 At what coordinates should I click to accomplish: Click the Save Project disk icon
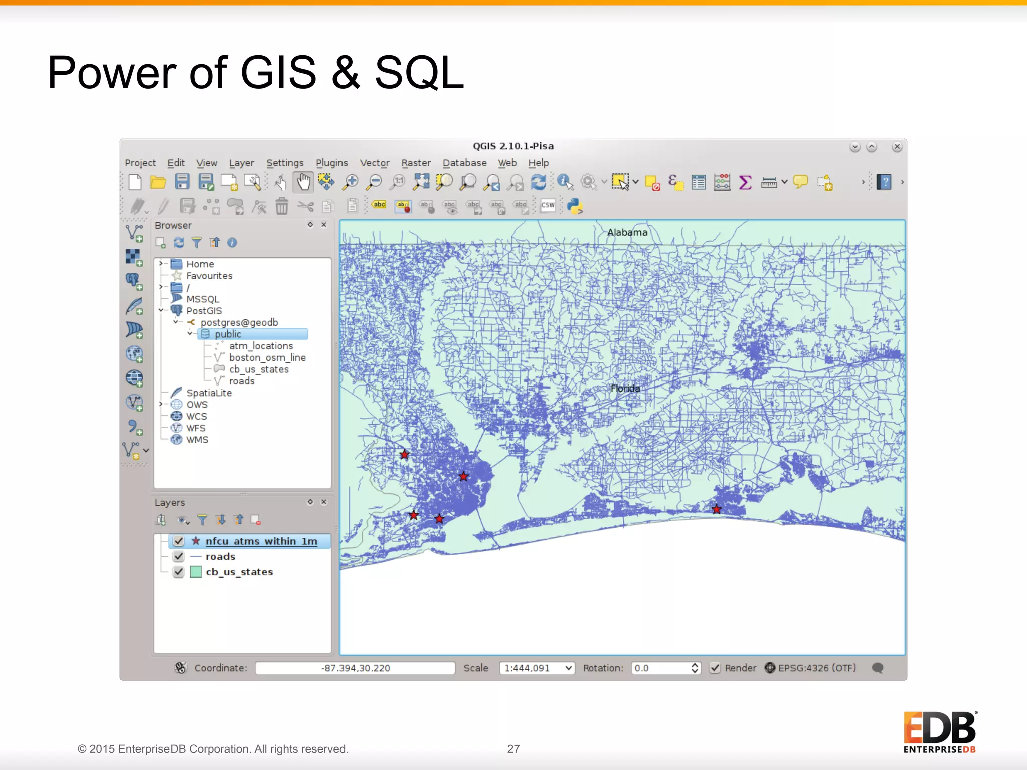coord(182,182)
